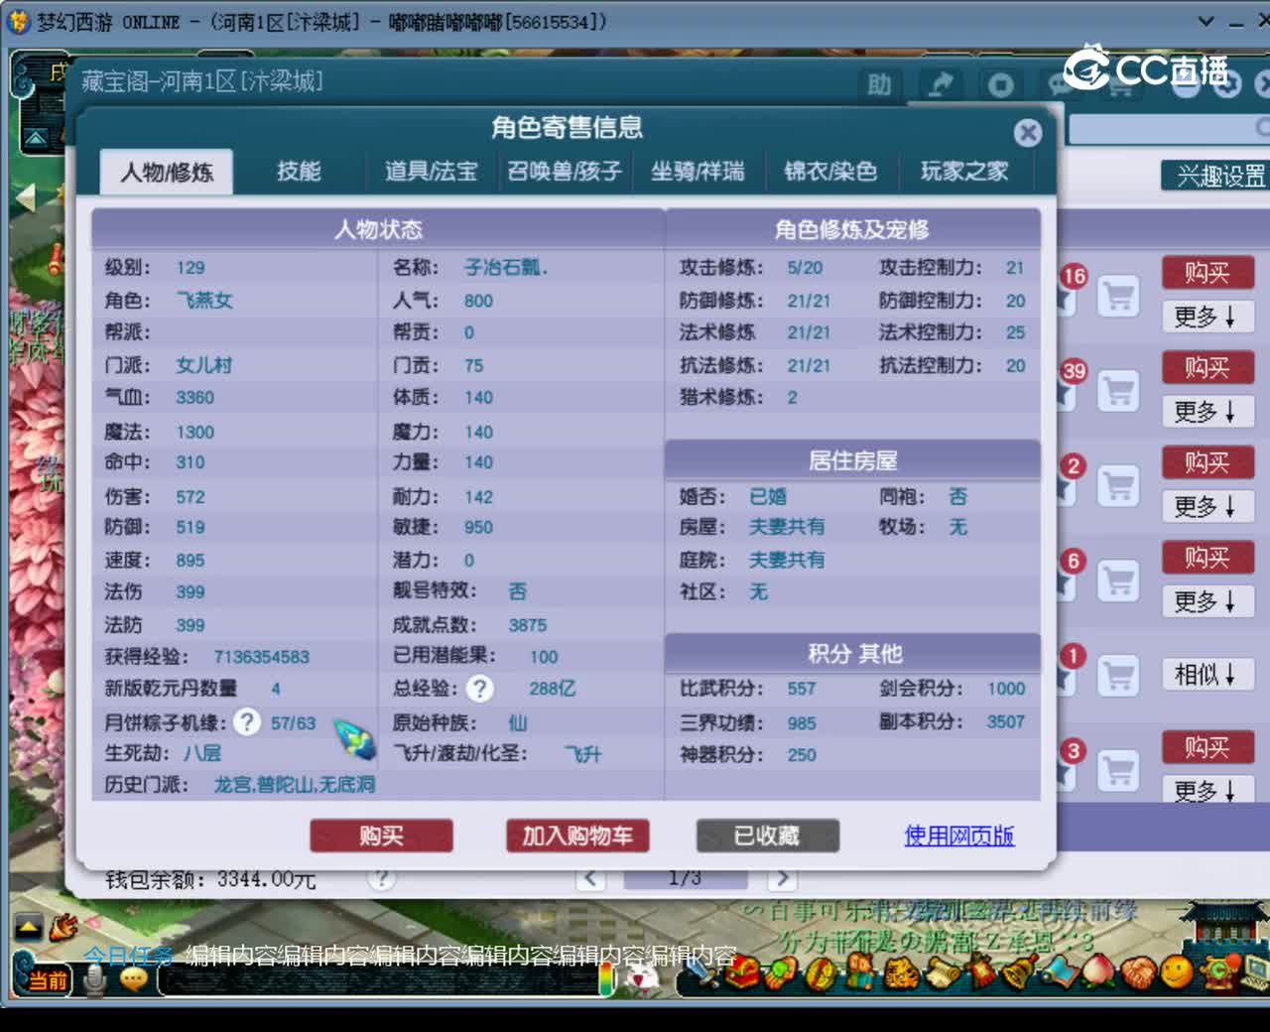Screen dimensions: 1270x1032
Task: Open the 使用网页版 link
Action: point(958,836)
